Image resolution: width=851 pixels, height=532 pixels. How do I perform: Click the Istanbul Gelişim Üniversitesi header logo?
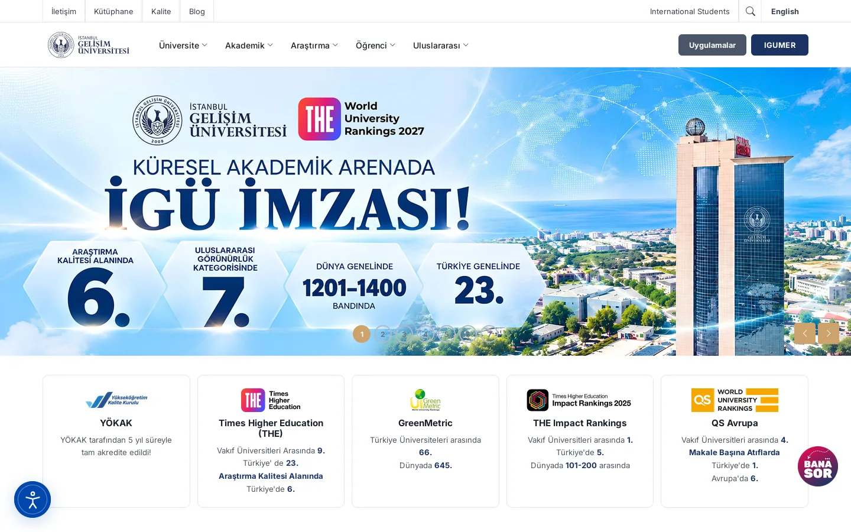point(89,45)
